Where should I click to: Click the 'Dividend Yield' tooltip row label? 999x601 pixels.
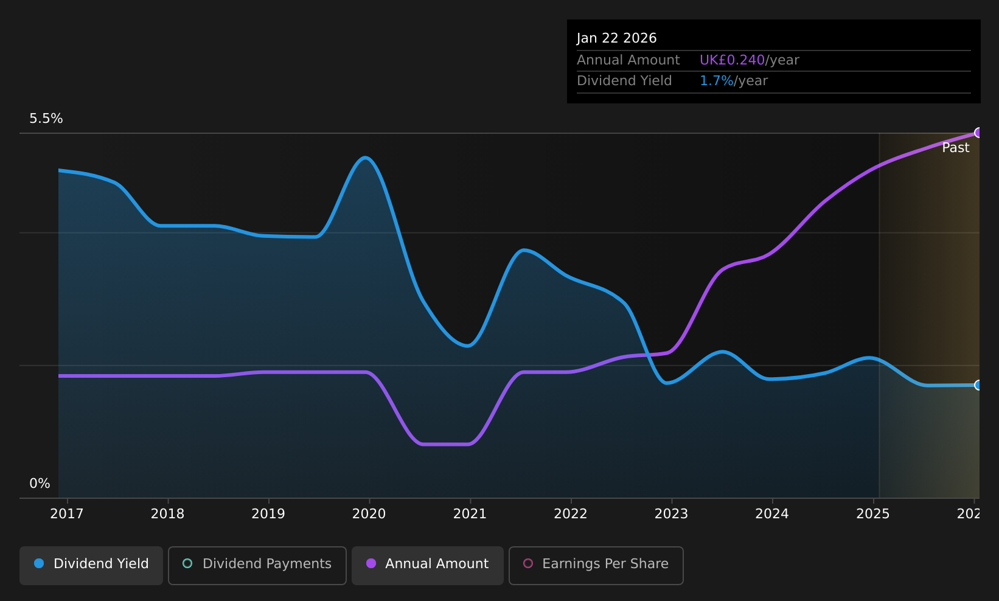tap(624, 81)
